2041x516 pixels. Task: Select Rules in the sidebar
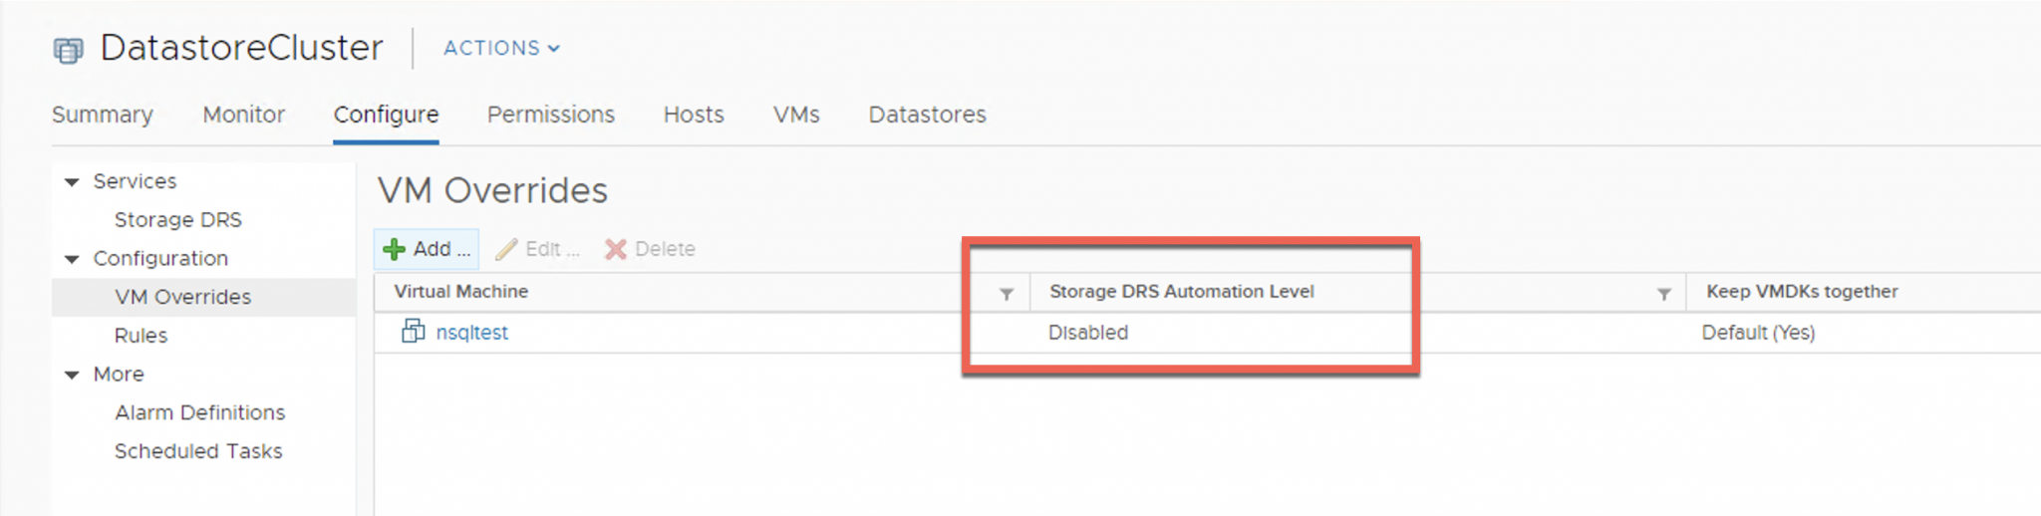click(141, 336)
